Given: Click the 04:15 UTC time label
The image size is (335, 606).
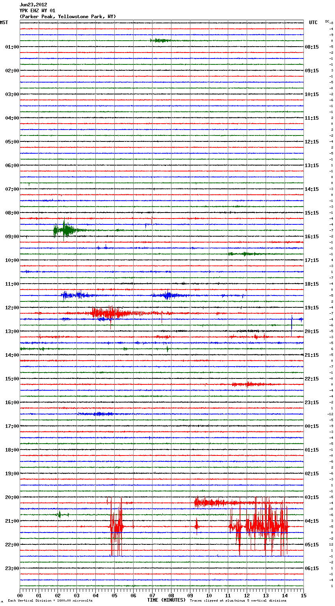Looking at the screenshot, I should click(312, 521).
